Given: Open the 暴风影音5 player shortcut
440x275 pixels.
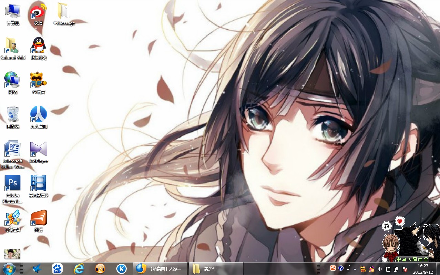Looking at the screenshot, I should (38, 186).
